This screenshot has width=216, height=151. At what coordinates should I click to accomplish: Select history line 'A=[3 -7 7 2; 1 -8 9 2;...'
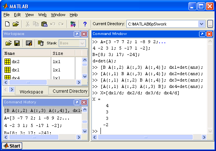pos(37,118)
